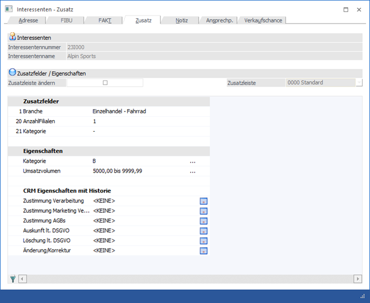Open history icon for Änderung/Korrektur
This screenshot has width=370, height=303.
(x=203, y=251)
